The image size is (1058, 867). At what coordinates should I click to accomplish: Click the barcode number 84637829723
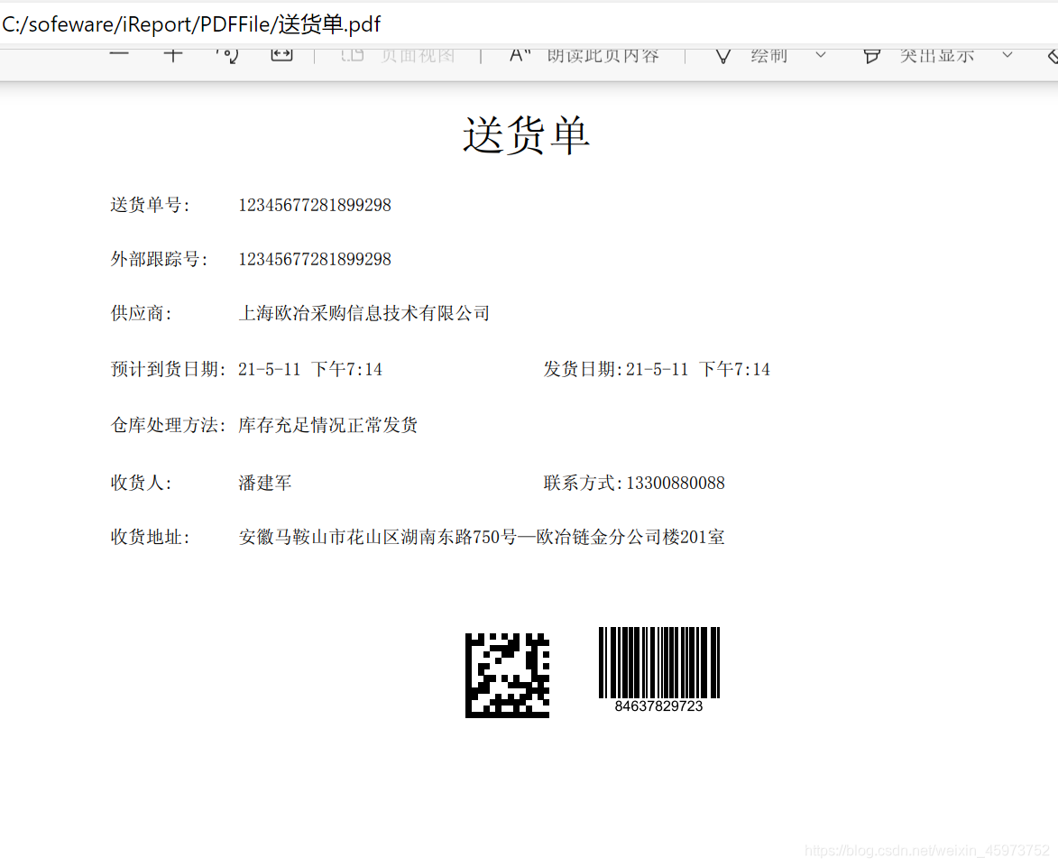(658, 706)
